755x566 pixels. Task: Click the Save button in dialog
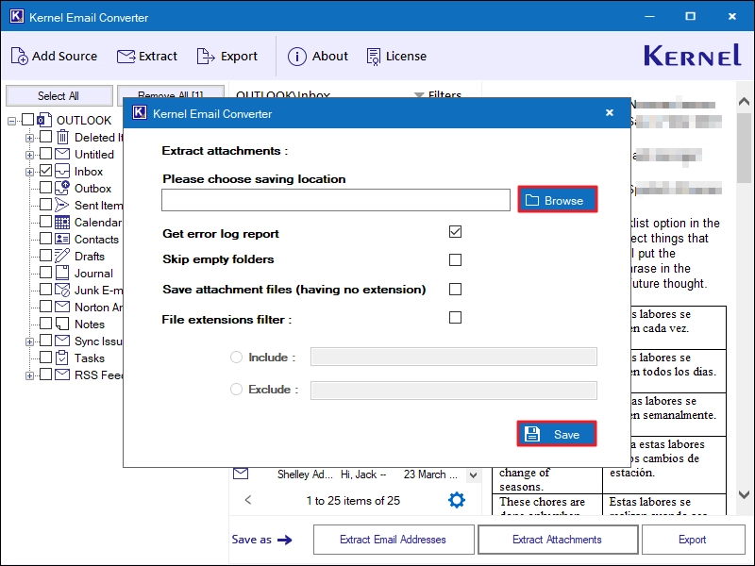(557, 434)
